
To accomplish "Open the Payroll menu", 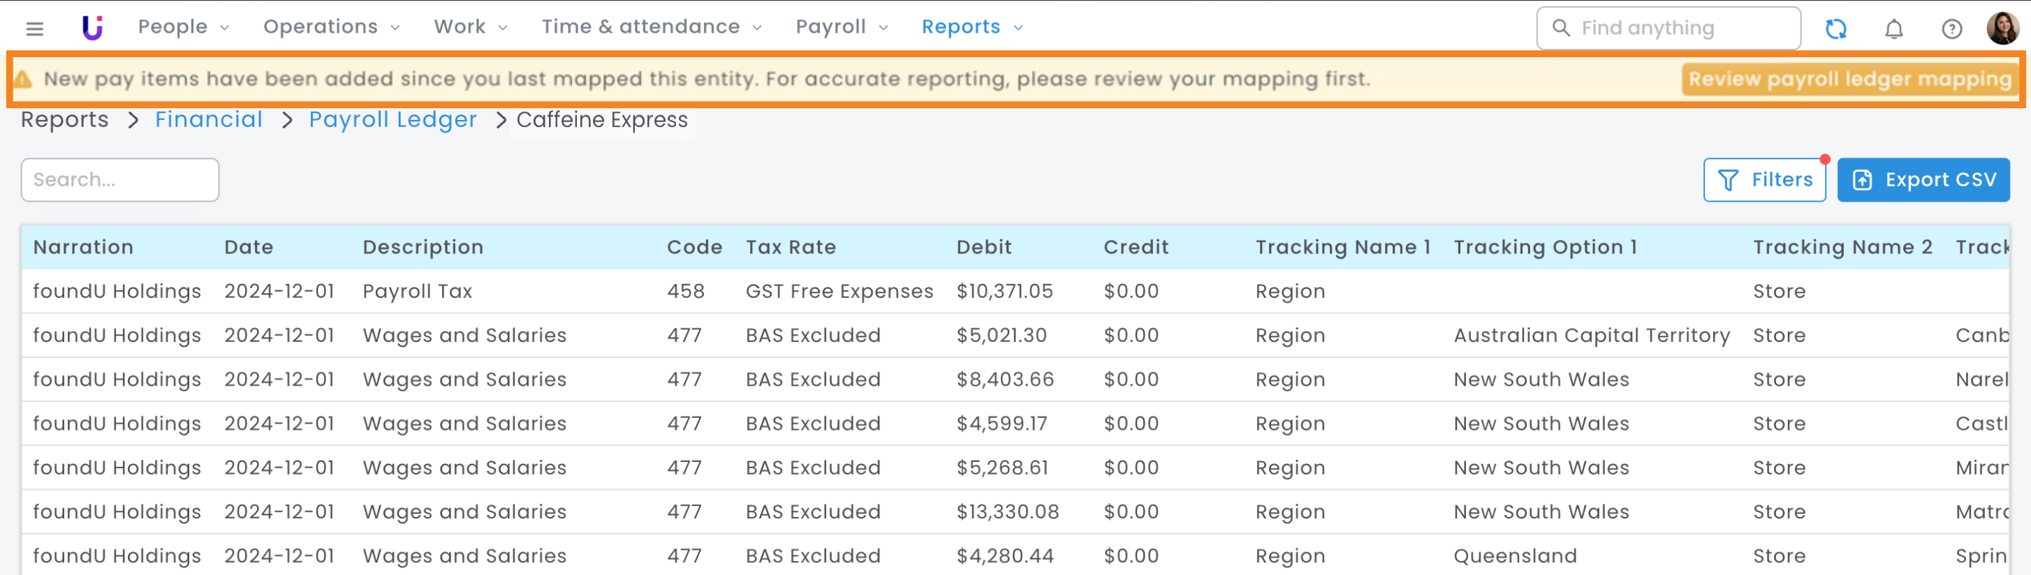I will point(842,27).
